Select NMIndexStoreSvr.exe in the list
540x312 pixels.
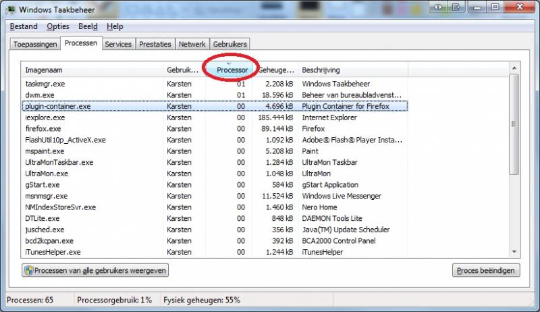point(215,207)
